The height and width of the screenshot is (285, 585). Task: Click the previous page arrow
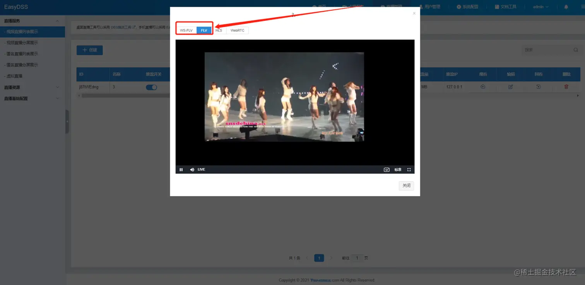pos(307,258)
